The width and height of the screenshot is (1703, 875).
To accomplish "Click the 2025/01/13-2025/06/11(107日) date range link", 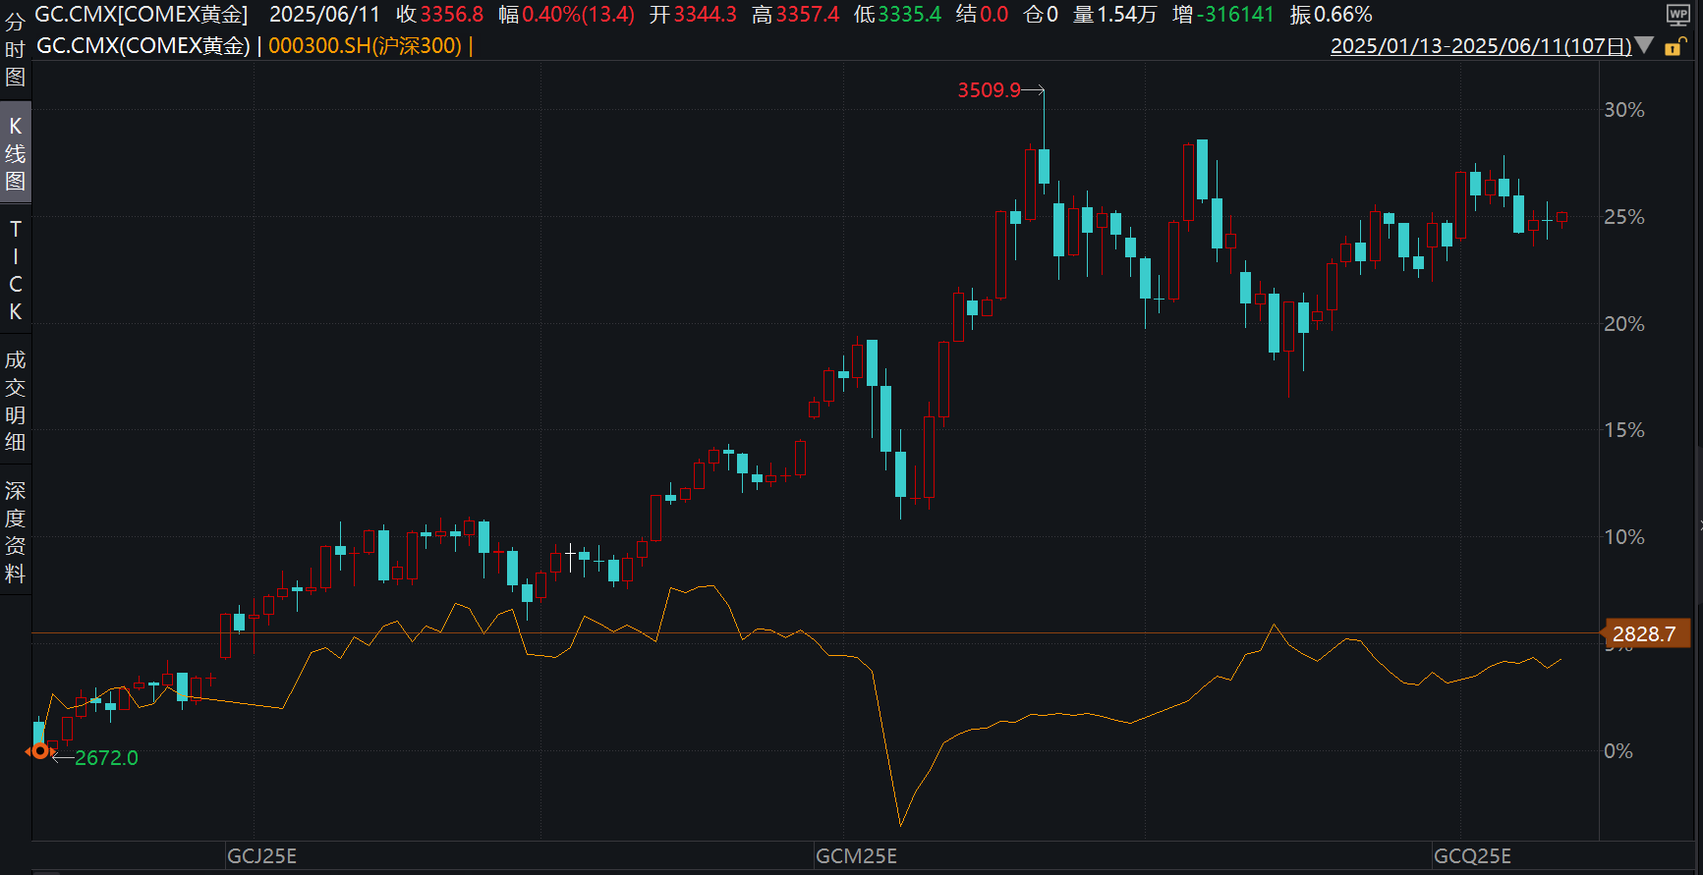I will pos(1481,46).
